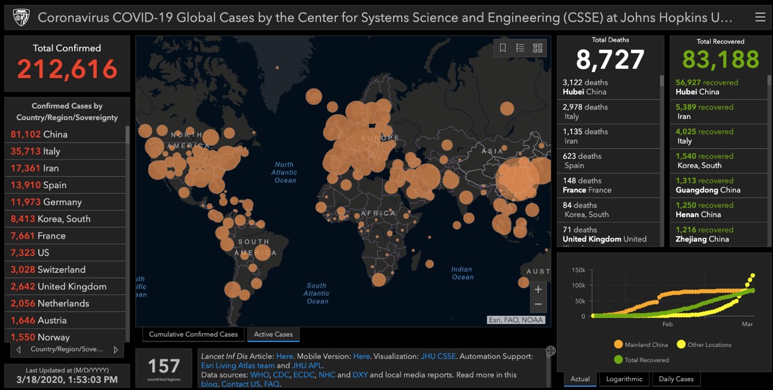Click 2,978 deaths Italy entry
This screenshot has width=773, height=390.
click(609, 111)
